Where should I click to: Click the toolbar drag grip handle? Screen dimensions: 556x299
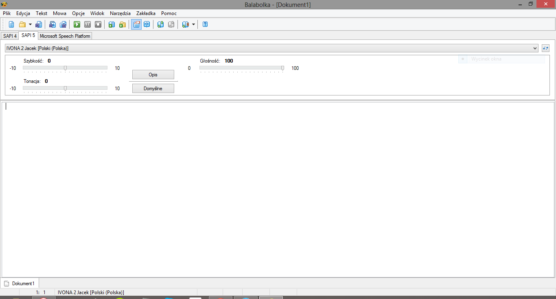[x=4, y=24]
